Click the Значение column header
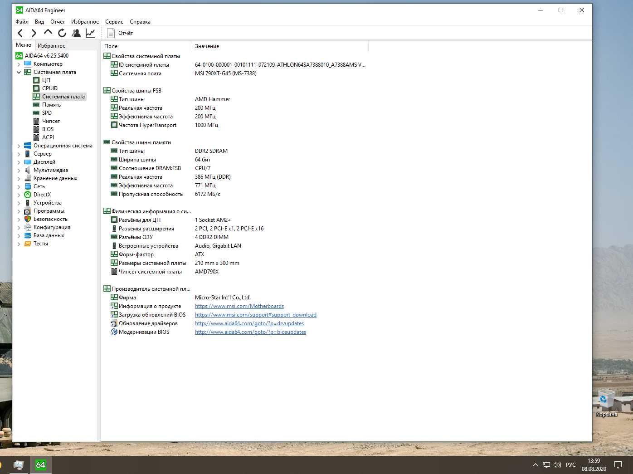Image resolution: width=633 pixels, height=474 pixels. [280, 46]
